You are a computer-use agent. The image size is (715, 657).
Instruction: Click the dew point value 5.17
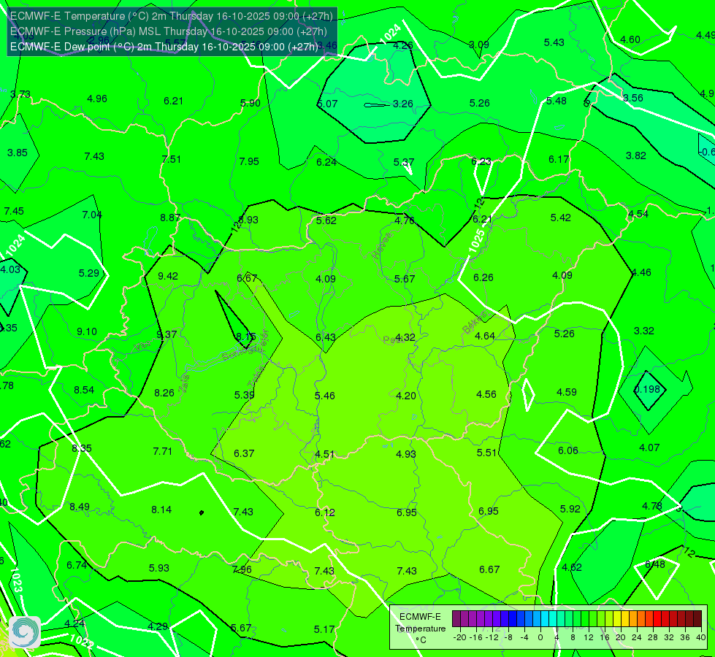pyautogui.click(x=324, y=630)
